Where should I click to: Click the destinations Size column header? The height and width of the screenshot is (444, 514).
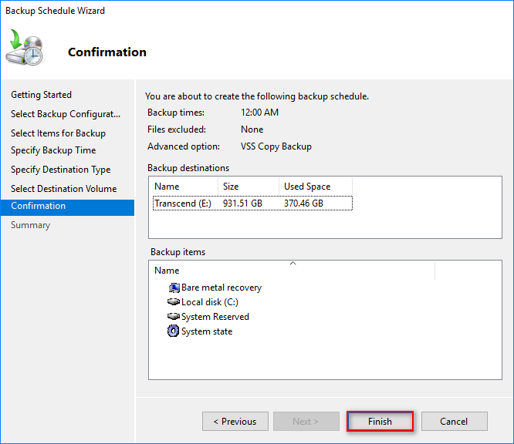249,187
